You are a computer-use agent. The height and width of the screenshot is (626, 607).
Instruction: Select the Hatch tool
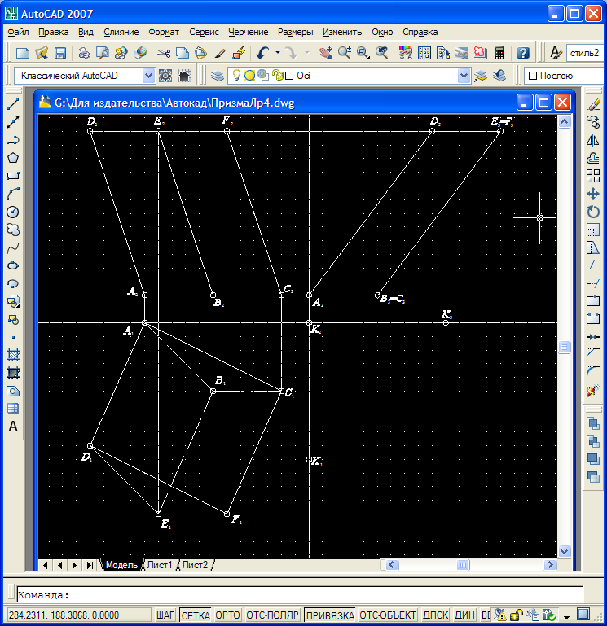coord(13,355)
